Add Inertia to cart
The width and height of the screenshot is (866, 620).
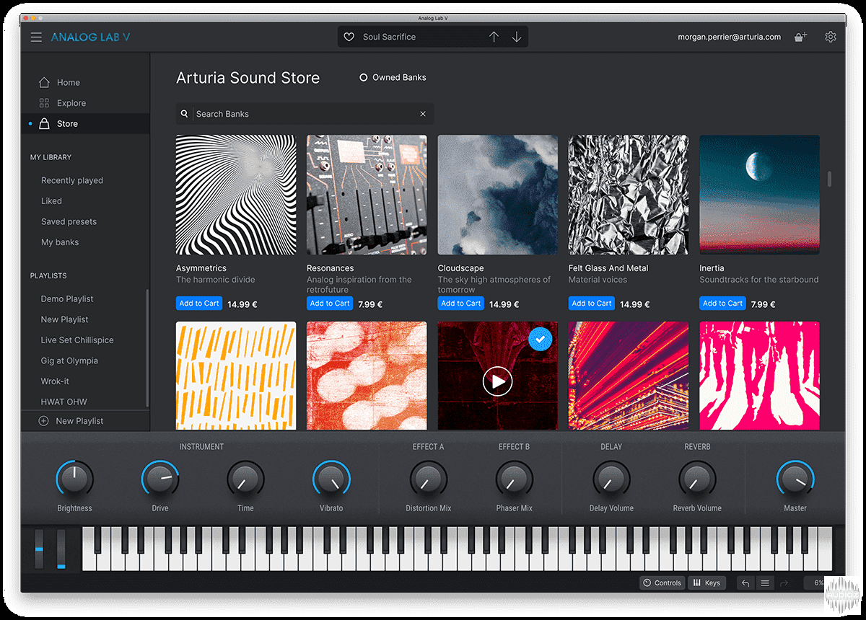(722, 304)
